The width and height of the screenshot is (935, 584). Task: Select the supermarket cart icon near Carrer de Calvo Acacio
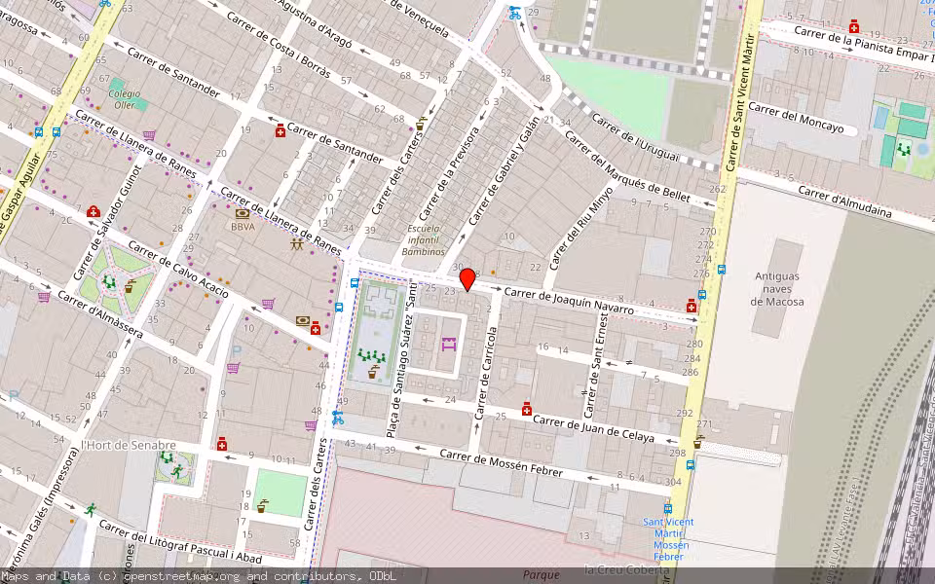click(267, 304)
